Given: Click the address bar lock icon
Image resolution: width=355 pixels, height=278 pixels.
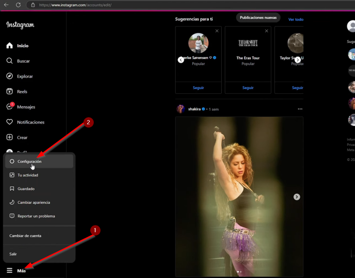Looking at the screenshot, I should point(33,5).
